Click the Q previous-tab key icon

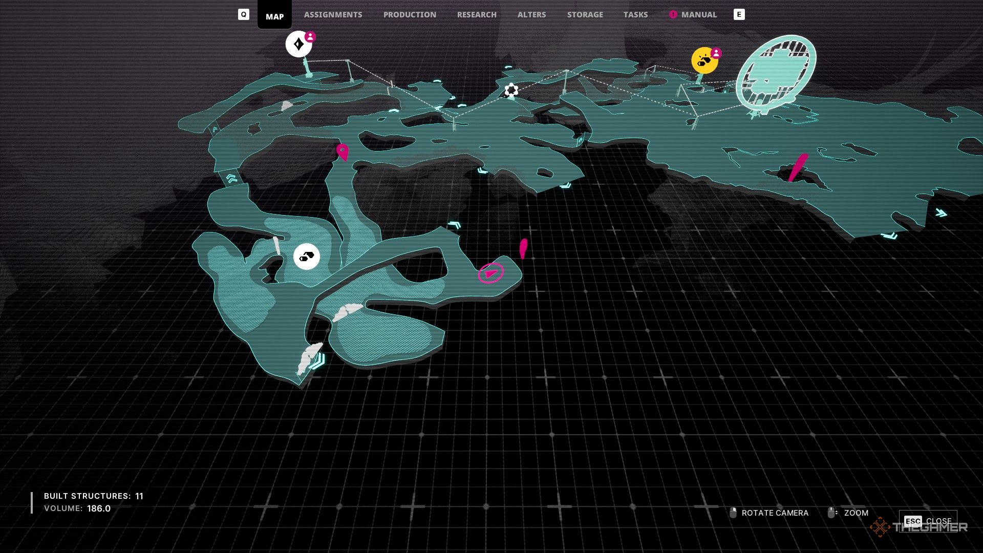pos(244,14)
